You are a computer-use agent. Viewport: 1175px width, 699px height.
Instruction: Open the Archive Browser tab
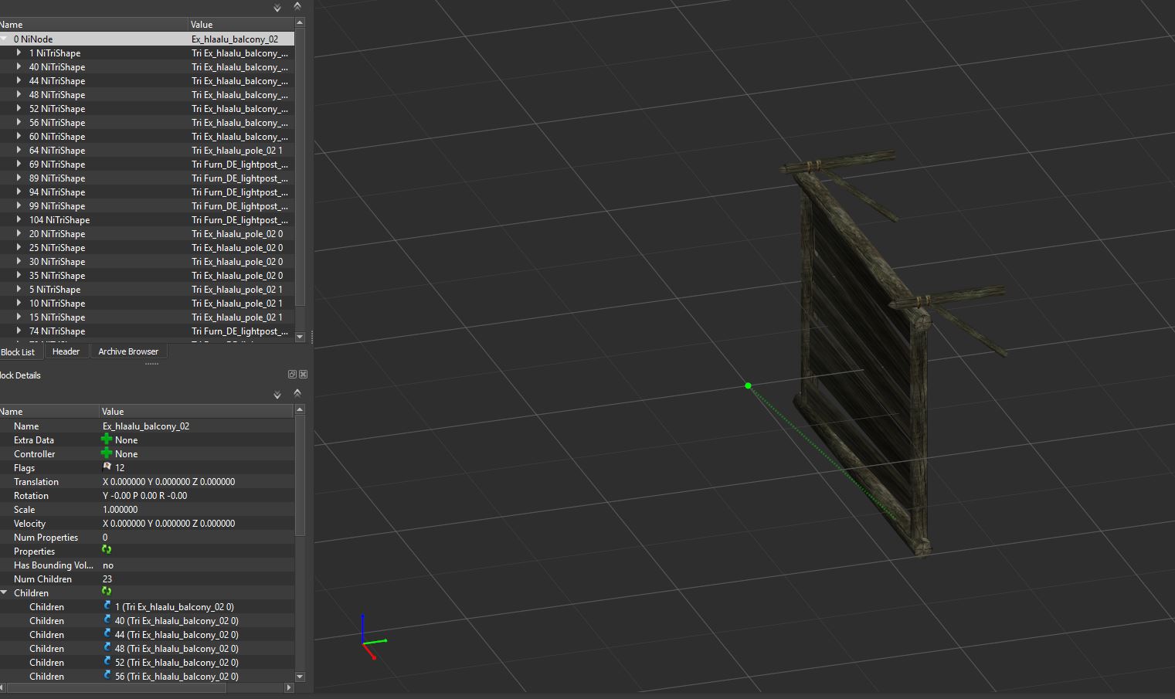click(128, 351)
